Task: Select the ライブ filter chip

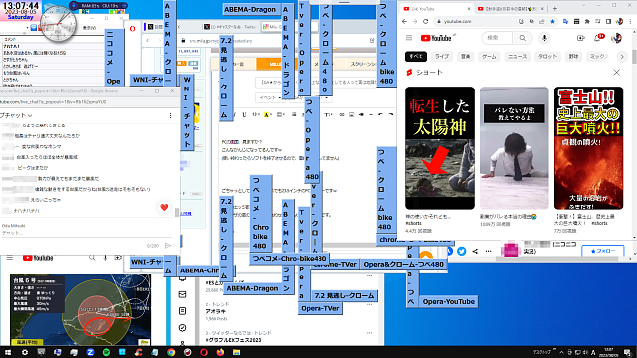Action: coord(442,56)
